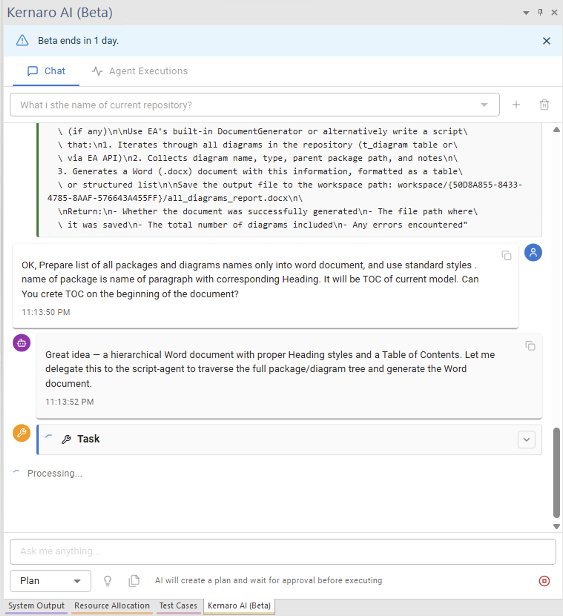Open the panel window position menu arrow
This screenshot has height=616, width=563.
(526, 13)
